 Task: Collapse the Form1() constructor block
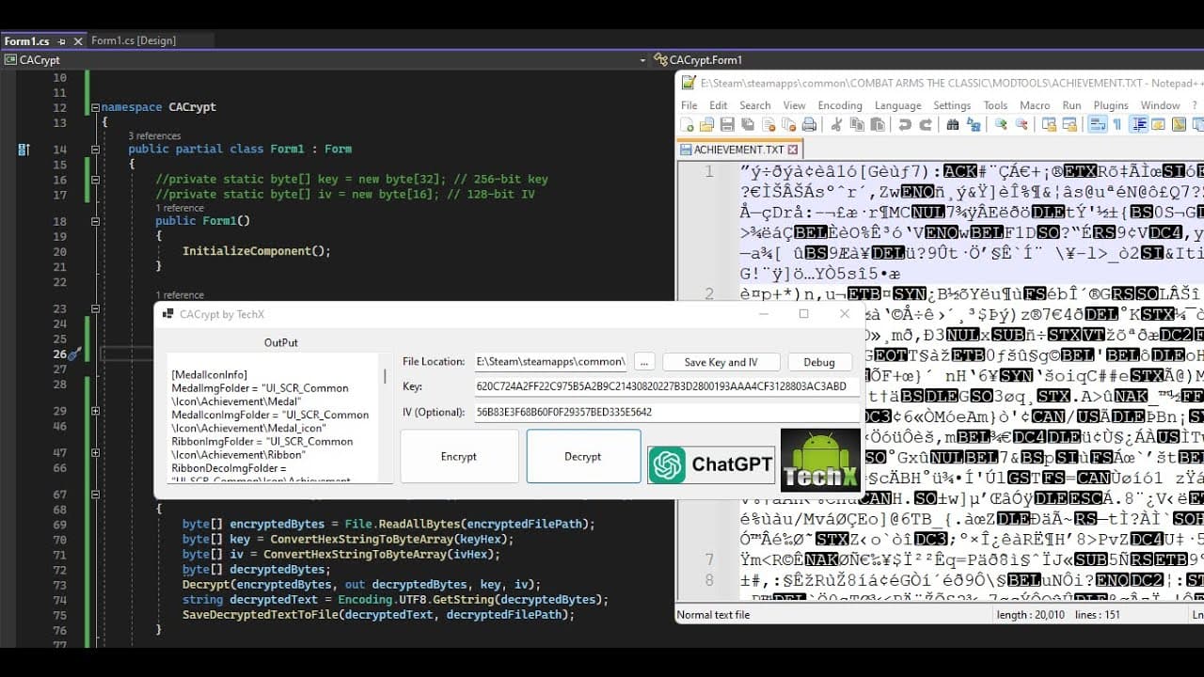coord(95,222)
